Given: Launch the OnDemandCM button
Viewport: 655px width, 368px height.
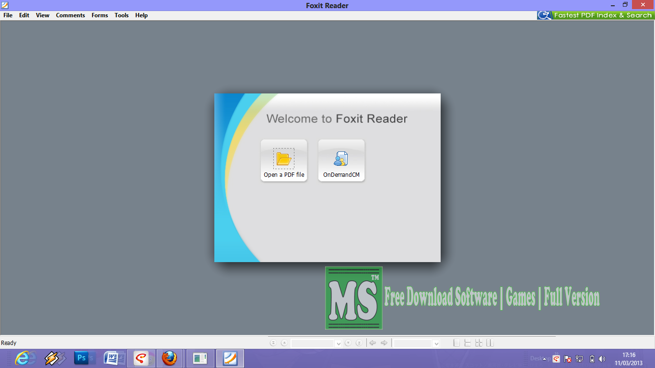Looking at the screenshot, I should click(341, 161).
